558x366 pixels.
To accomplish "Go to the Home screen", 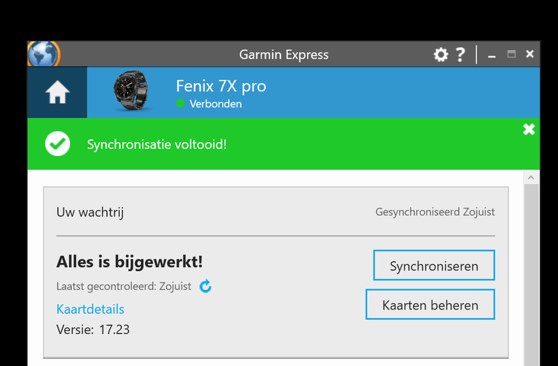I will pyautogui.click(x=57, y=93).
